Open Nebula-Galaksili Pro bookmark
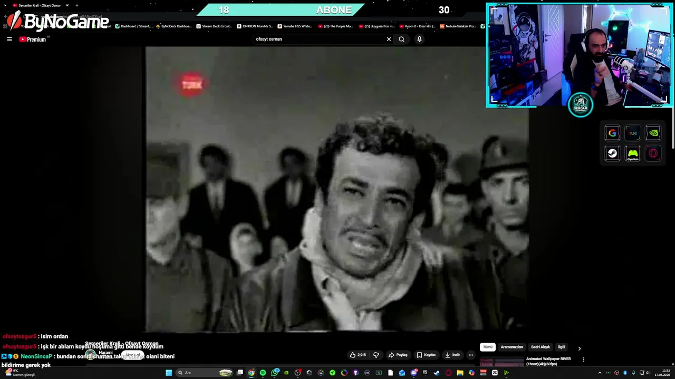Screen dimensions: 675x379 (x=458, y=26)
